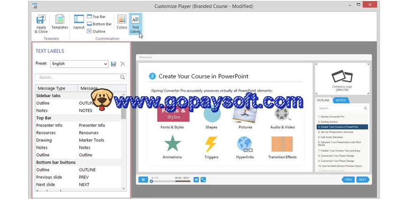
Task: Click the Pictures photo icon
Action: [x=245, y=115]
